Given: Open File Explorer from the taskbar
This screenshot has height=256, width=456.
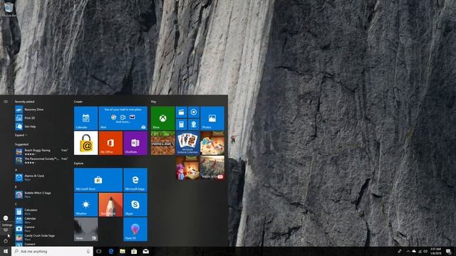Looking at the screenshot, I should coord(123,251).
